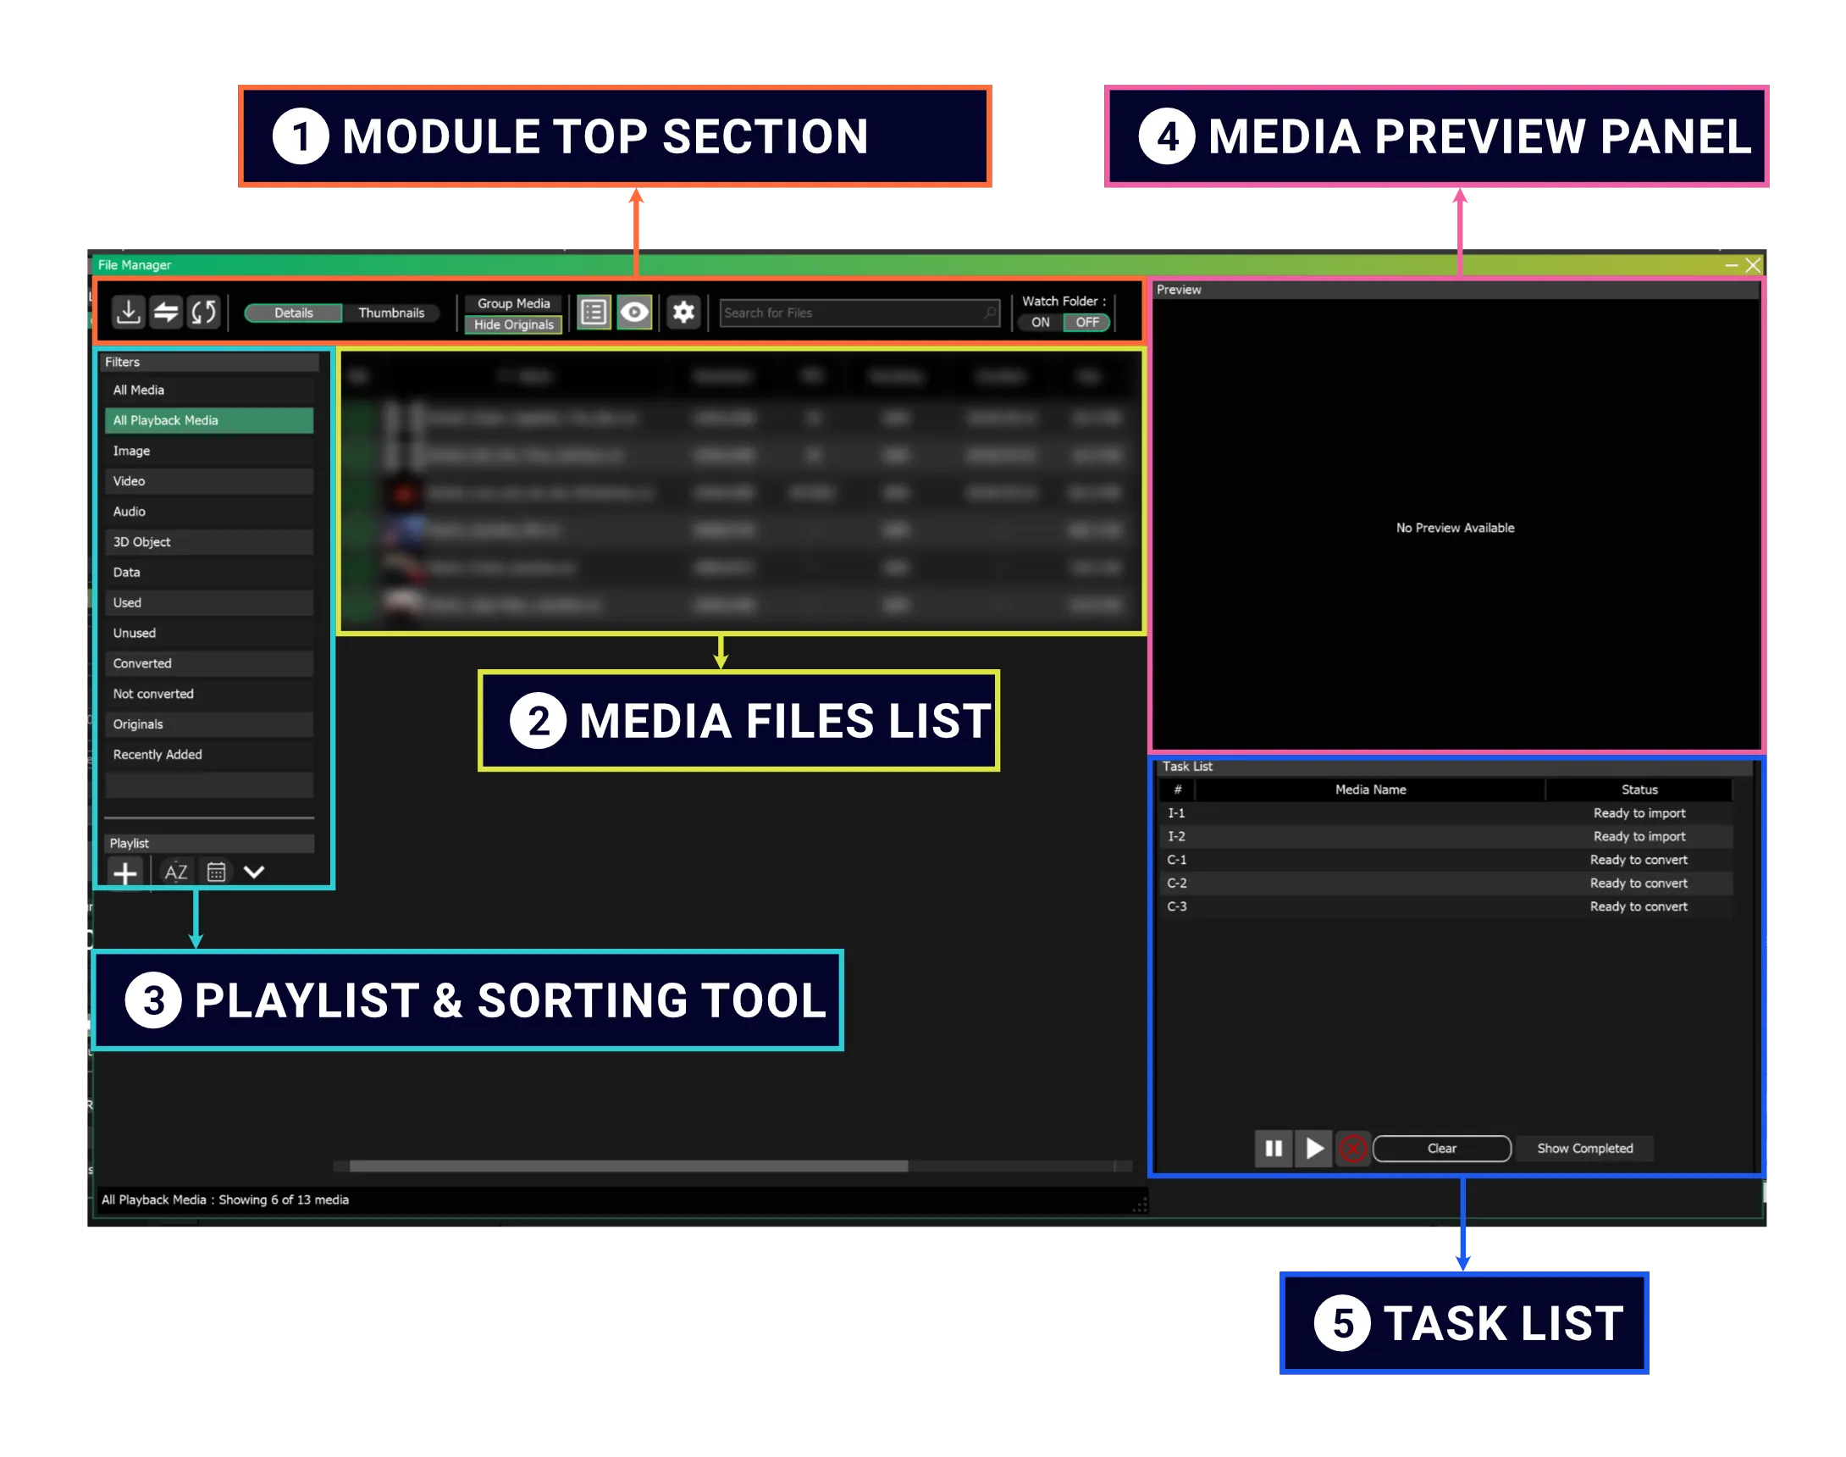Click the Playlist section header
The height and width of the screenshot is (1457, 1846).
pyautogui.click(x=209, y=844)
